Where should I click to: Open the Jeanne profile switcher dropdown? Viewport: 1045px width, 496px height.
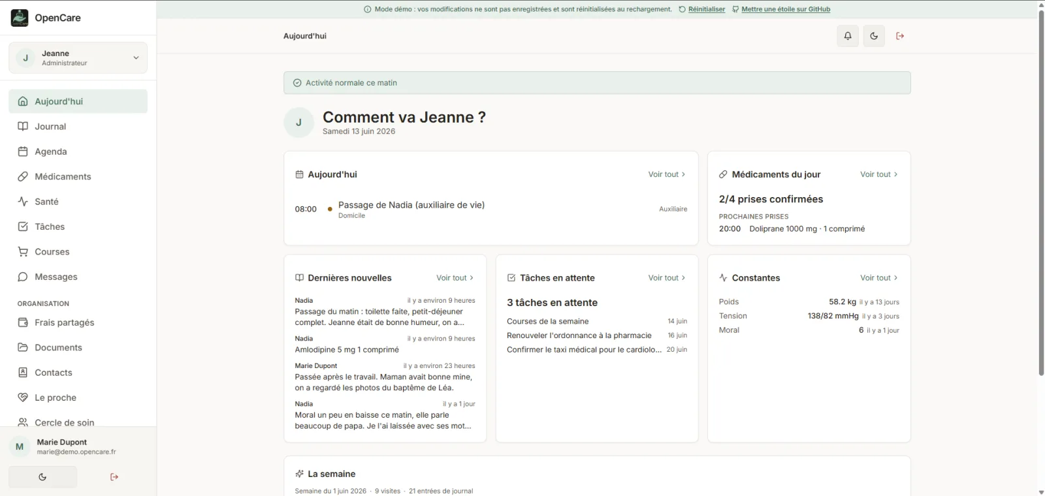coord(78,58)
